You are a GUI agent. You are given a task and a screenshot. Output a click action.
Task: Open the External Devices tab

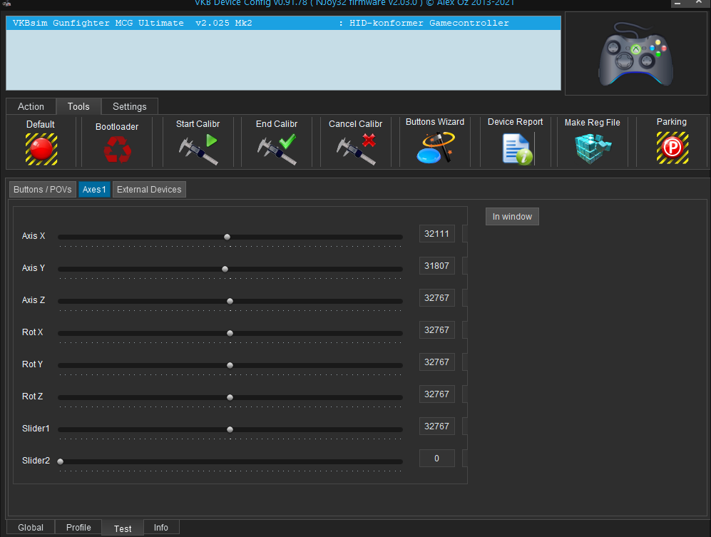[x=149, y=190]
